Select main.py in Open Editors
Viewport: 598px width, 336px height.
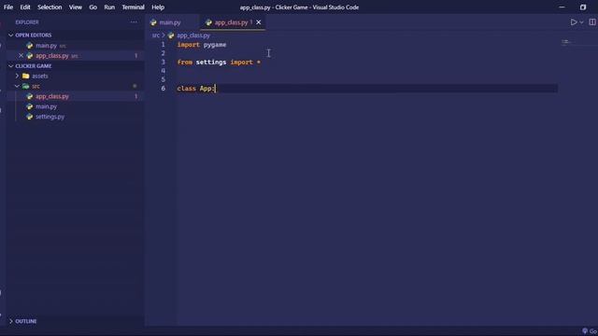click(x=46, y=46)
